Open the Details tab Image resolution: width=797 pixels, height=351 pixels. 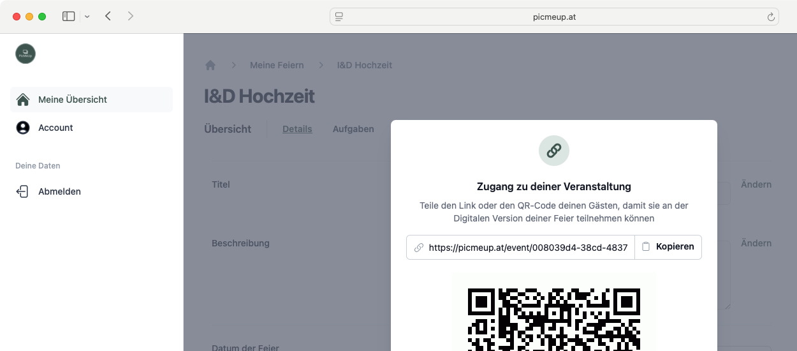click(297, 129)
